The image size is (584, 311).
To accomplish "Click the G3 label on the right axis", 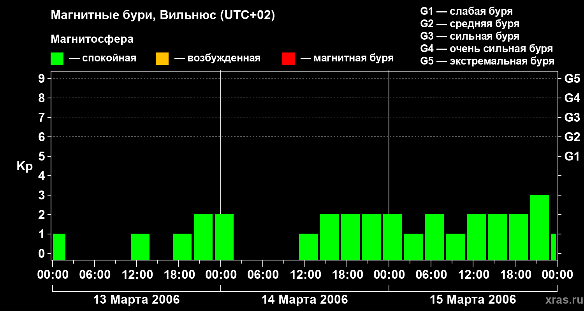I will point(572,117).
